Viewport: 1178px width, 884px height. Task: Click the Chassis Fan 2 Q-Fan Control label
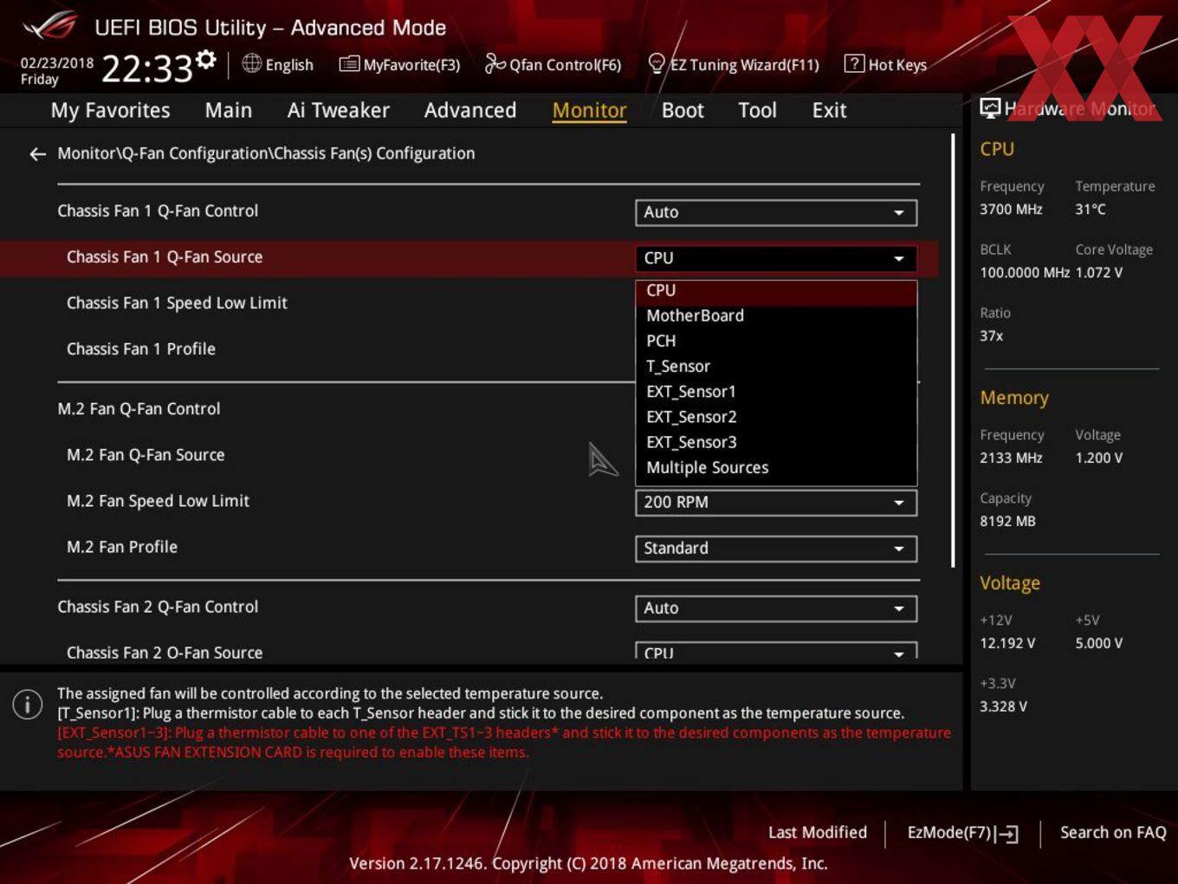pos(158,608)
